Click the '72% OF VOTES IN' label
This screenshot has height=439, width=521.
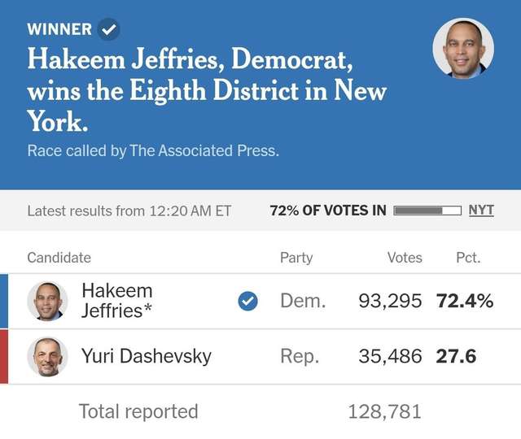coord(328,211)
